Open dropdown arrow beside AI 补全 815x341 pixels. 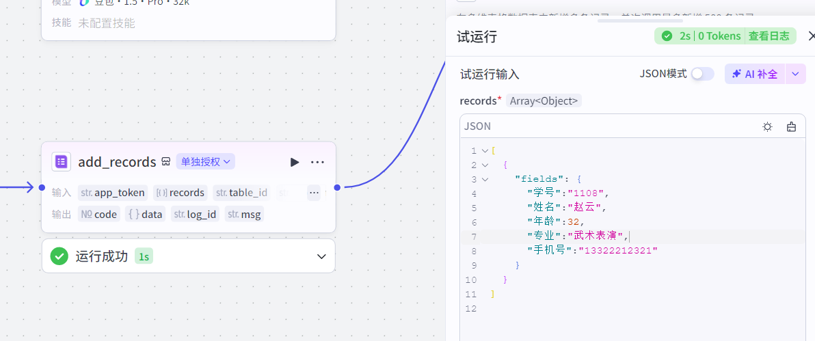click(x=795, y=74)
